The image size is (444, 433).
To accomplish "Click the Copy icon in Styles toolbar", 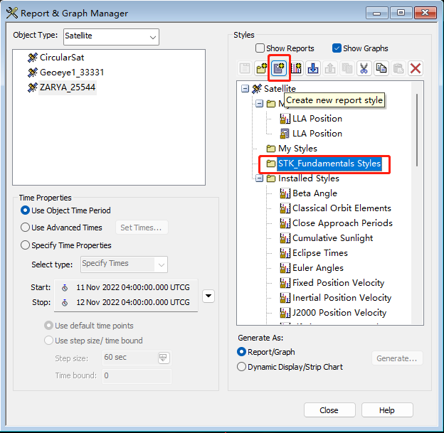I will point(381,68).
